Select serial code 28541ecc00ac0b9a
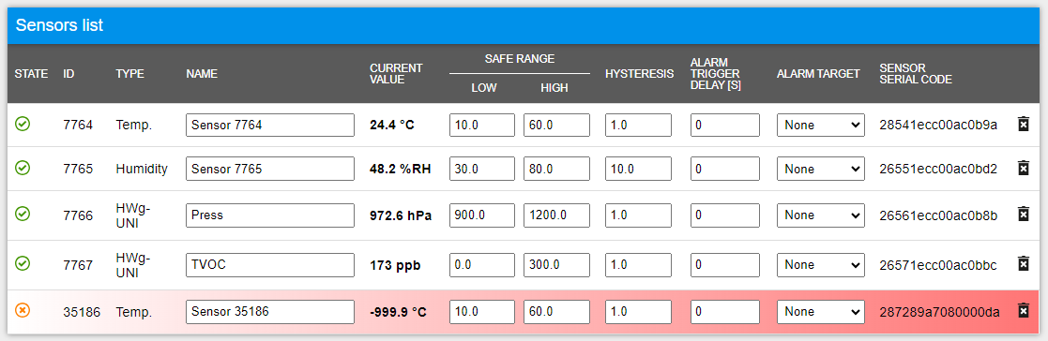Image resolution: width=1048 pixels, height=341 pixels. tap(938, 125)
